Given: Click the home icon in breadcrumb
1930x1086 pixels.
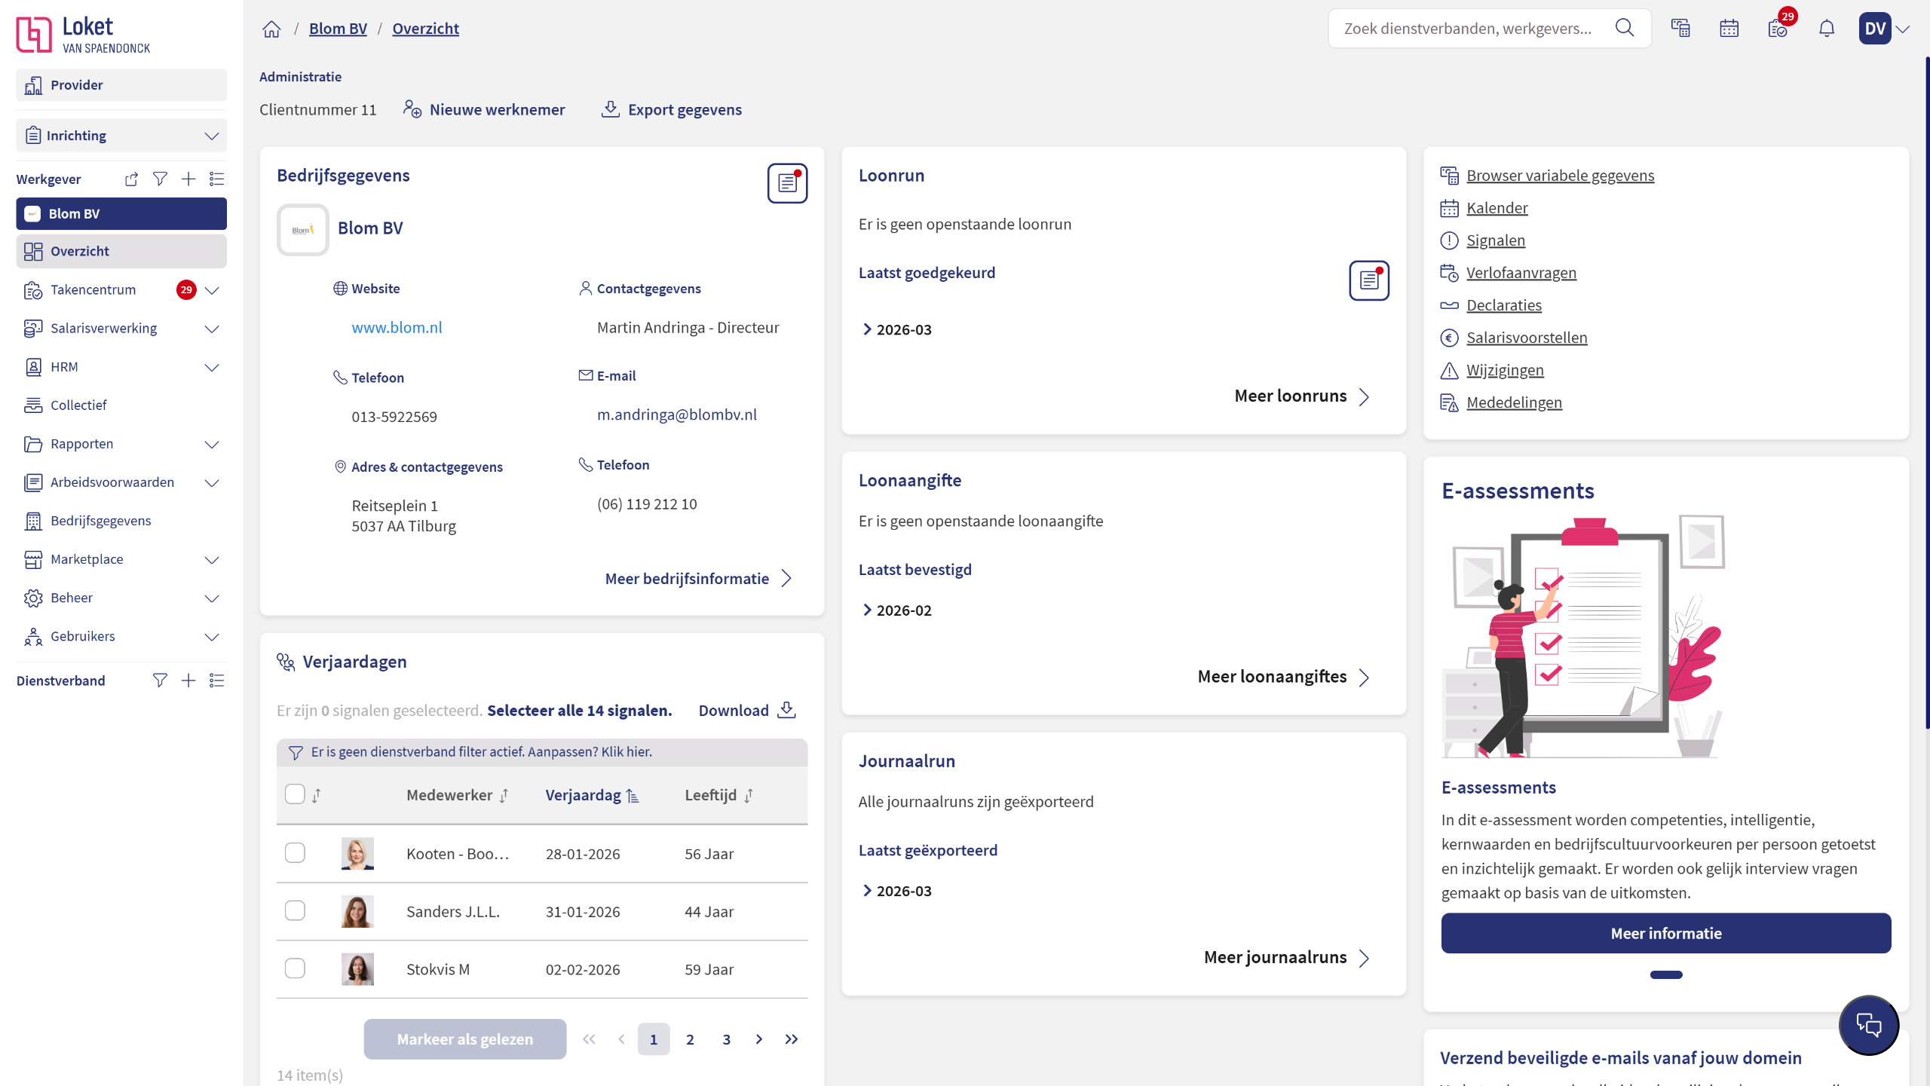Looking at the screenshot, I should [x=271, y=29].
